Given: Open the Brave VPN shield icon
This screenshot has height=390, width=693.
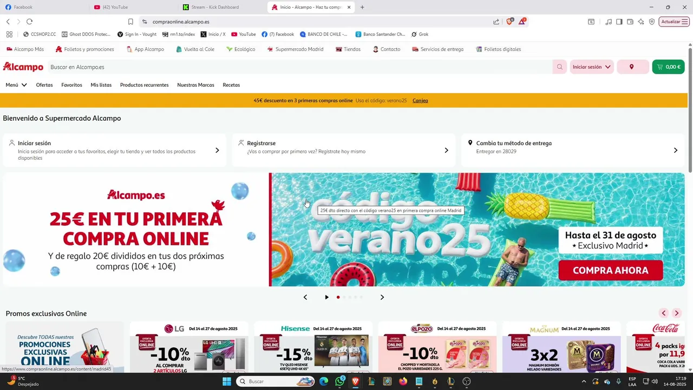Looking at the screenshot, I should [652, 22].
